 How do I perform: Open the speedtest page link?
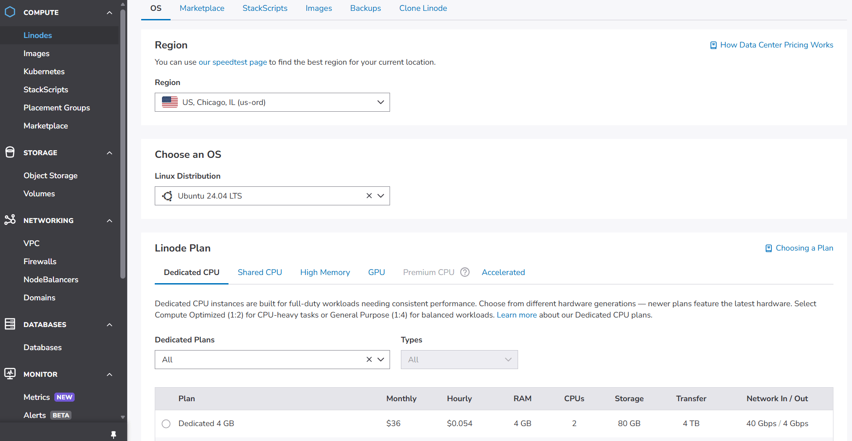pos(233,62)
